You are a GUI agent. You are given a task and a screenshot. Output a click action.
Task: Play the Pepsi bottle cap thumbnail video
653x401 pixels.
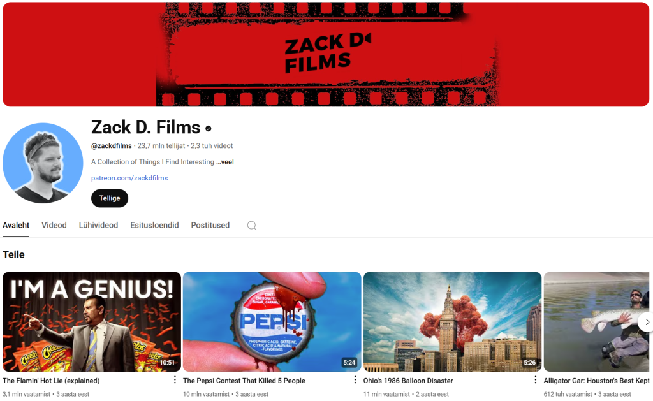[272, 322]
